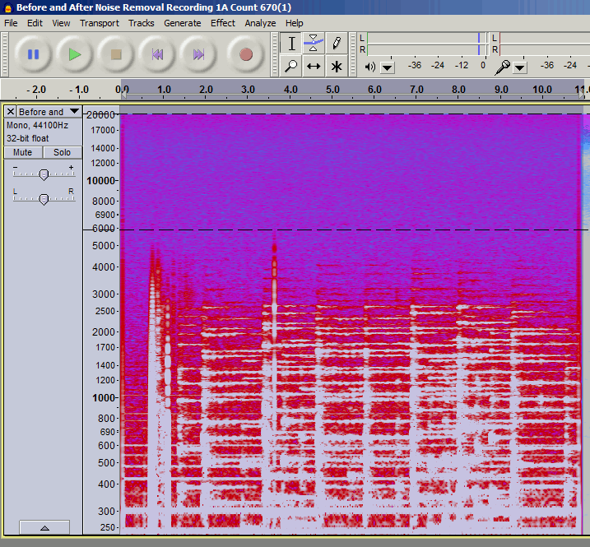Select the Selection (I-beam) tool
590x547 pixels.
point(291,44)
